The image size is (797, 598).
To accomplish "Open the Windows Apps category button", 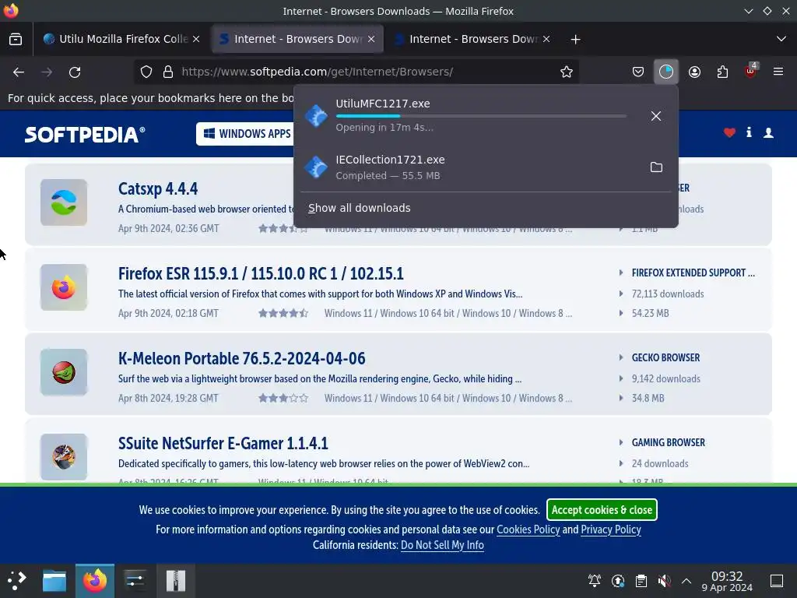I will (247, 134).
